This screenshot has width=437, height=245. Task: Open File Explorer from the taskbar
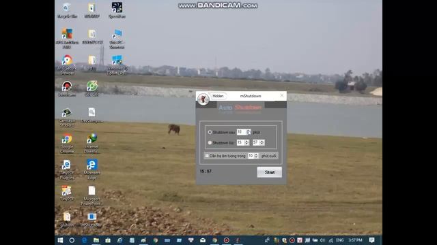tap(96, 240)
